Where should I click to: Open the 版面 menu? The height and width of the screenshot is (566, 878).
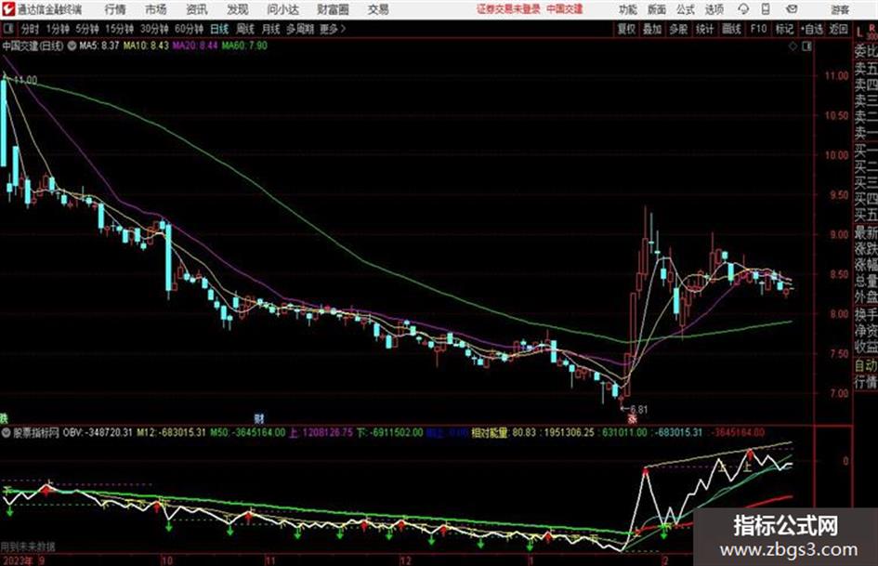pyautogui.click(x=657, y=9)
